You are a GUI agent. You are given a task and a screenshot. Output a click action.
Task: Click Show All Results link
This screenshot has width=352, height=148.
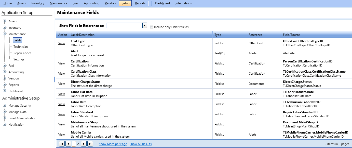[x=140, y=144]
